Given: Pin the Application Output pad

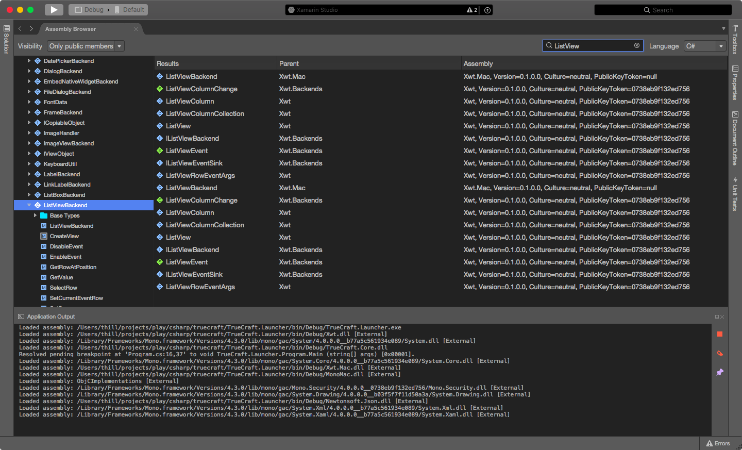Looking at the screenshot, I should coord(720,372).
